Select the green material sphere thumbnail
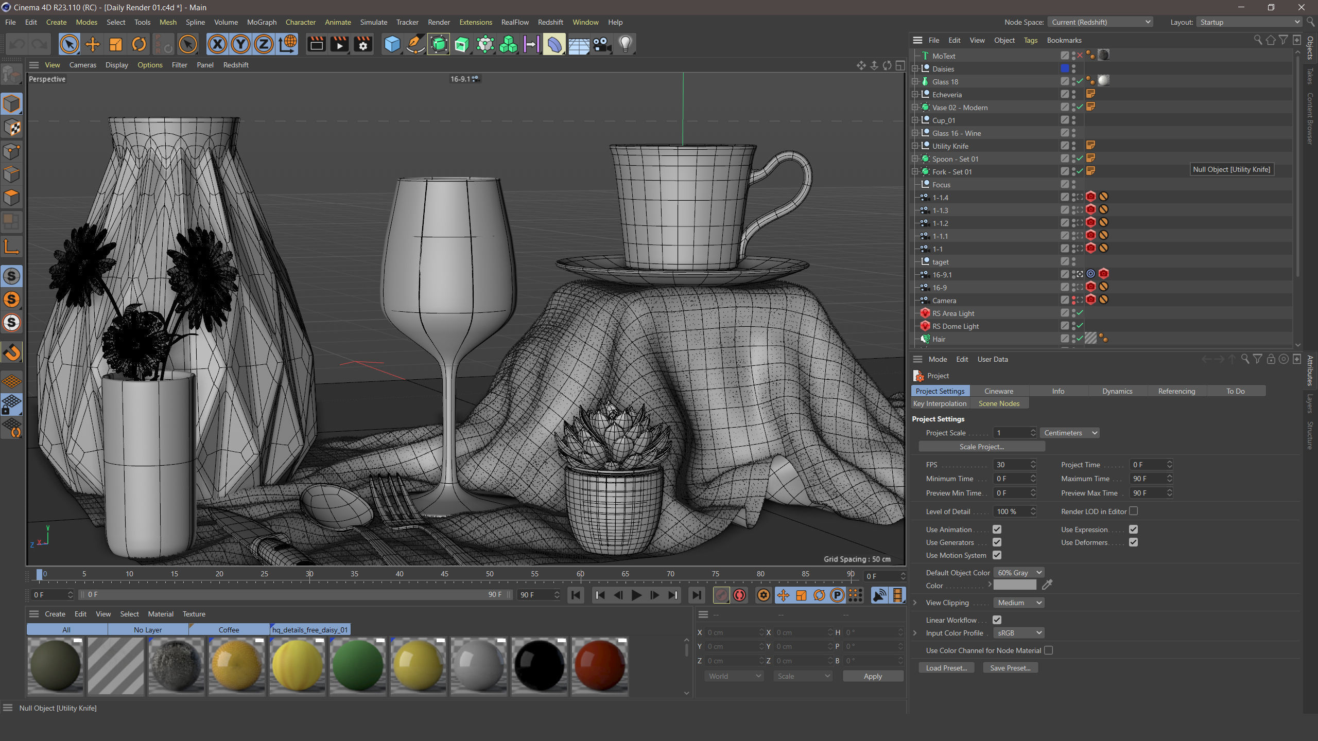1318x741 pixels. click(357, 666)
